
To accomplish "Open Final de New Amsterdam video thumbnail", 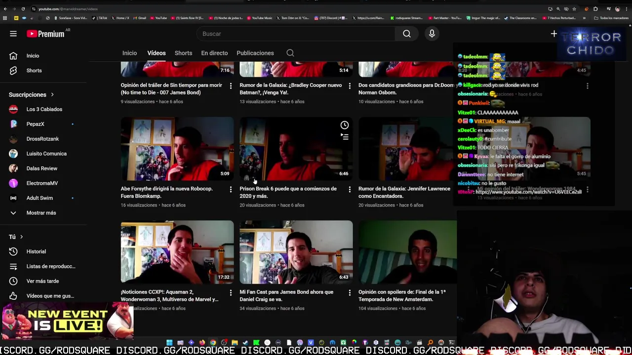I will pyautogui.click(x=408, y=252).
